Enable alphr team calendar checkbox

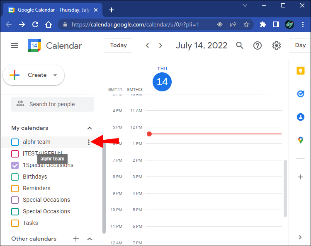[15, 142]
